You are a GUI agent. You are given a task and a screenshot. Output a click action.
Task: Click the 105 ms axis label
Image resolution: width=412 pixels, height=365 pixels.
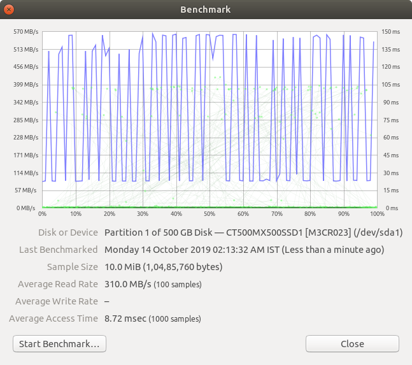pyautogui.click(x=391, y=85)
